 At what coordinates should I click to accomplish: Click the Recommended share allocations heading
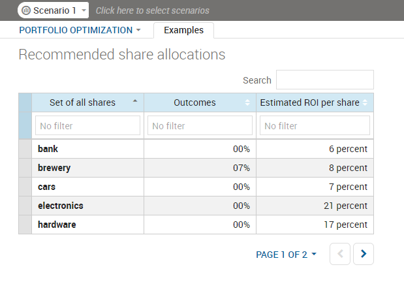tap(122, 55)
